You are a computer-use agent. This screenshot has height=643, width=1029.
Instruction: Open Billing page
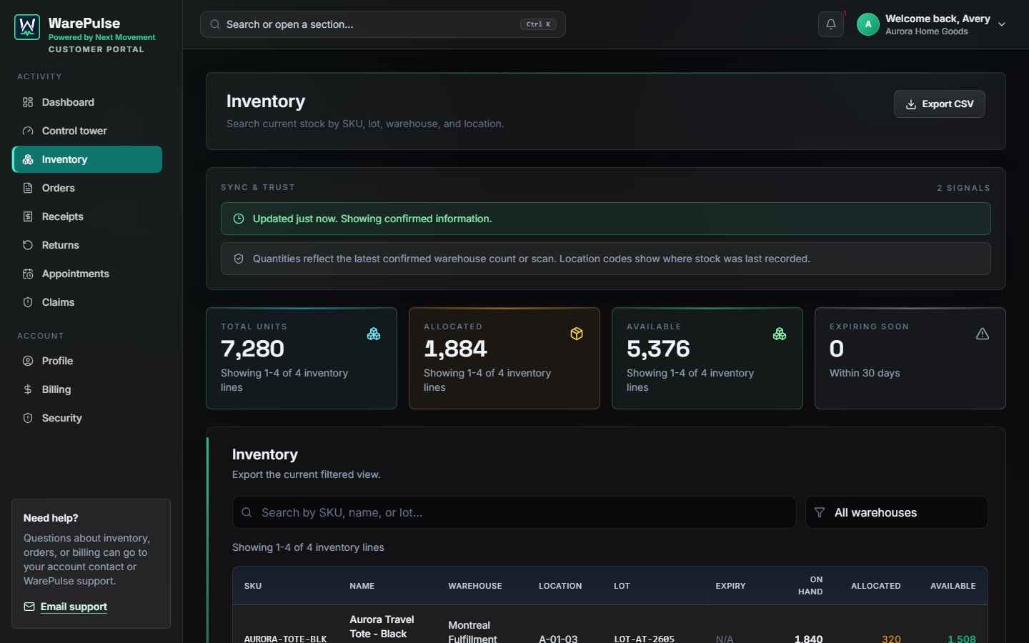pos(87,389)
